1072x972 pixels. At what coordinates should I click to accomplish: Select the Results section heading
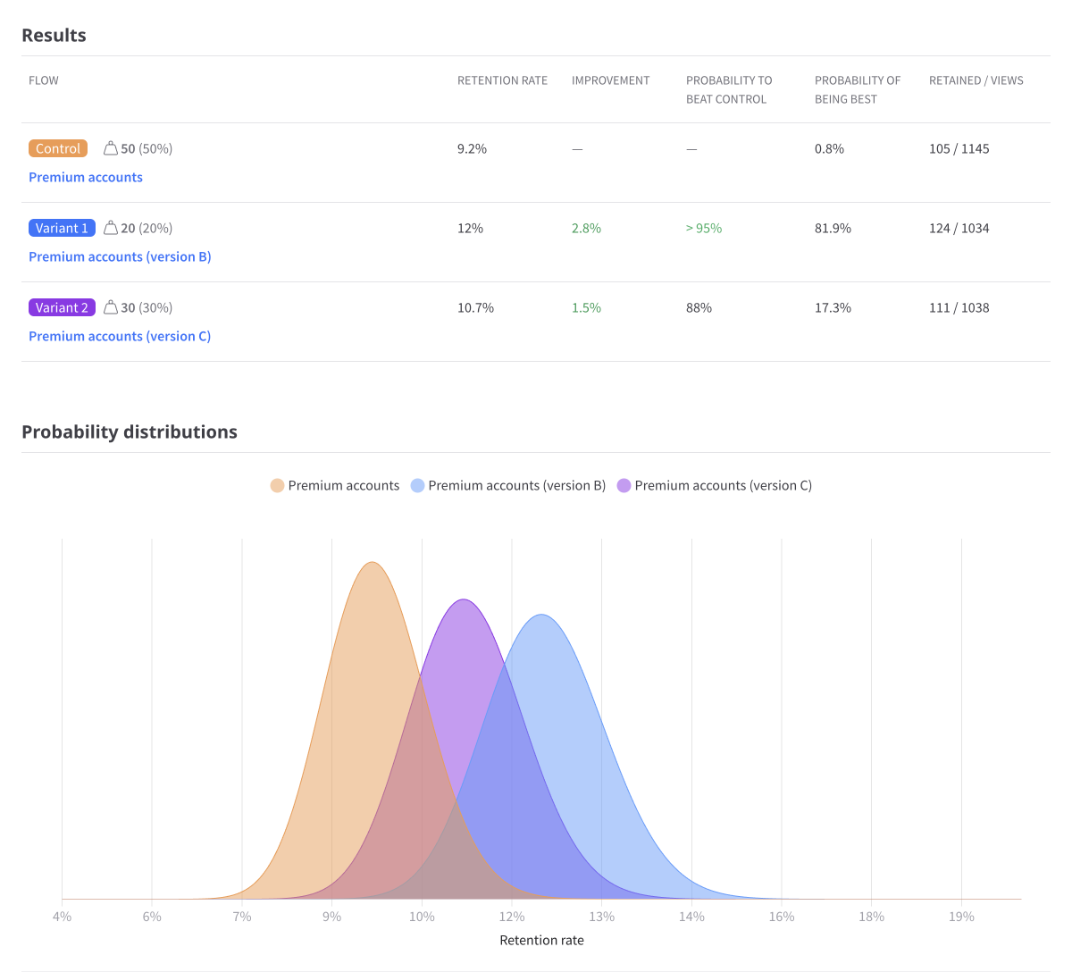click(54, 35)
